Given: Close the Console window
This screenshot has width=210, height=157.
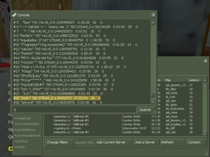Looking at the screenshot, I should coord(154,15).
